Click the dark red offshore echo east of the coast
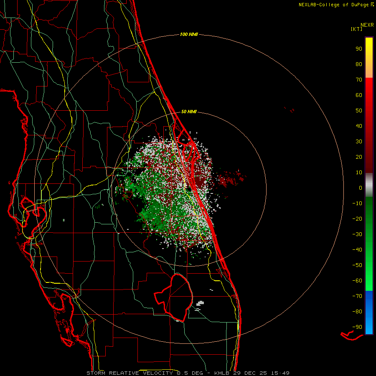This screenshot has height=376, width=376. pyautogui.click(x=231, y=179)
